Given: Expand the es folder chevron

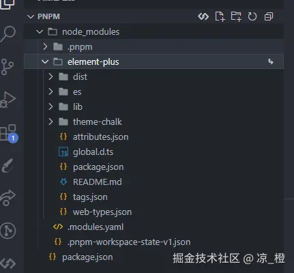Looking at the screenshot, I should pos(50,91).
